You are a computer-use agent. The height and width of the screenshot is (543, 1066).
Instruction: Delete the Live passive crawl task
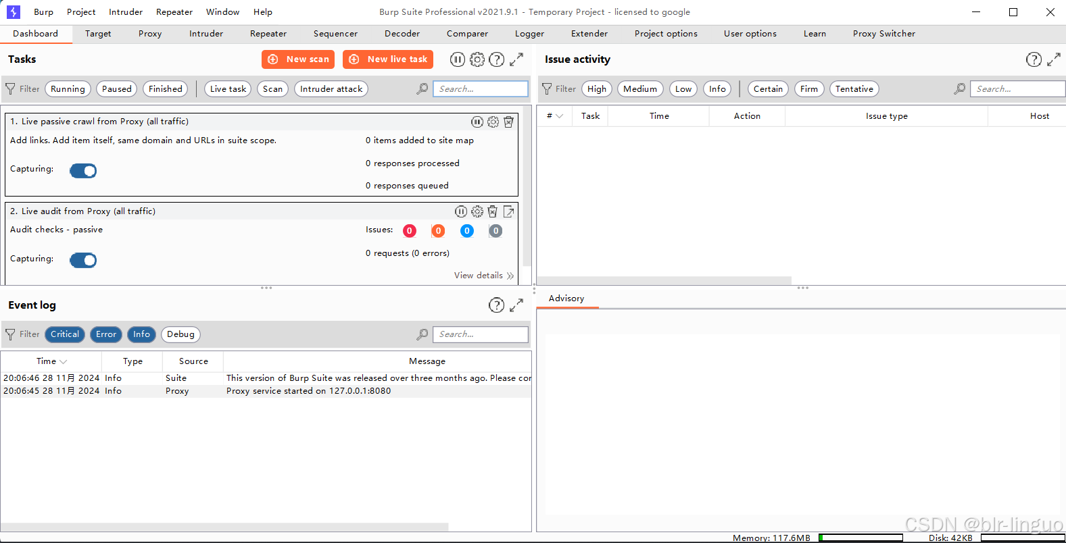508,122
